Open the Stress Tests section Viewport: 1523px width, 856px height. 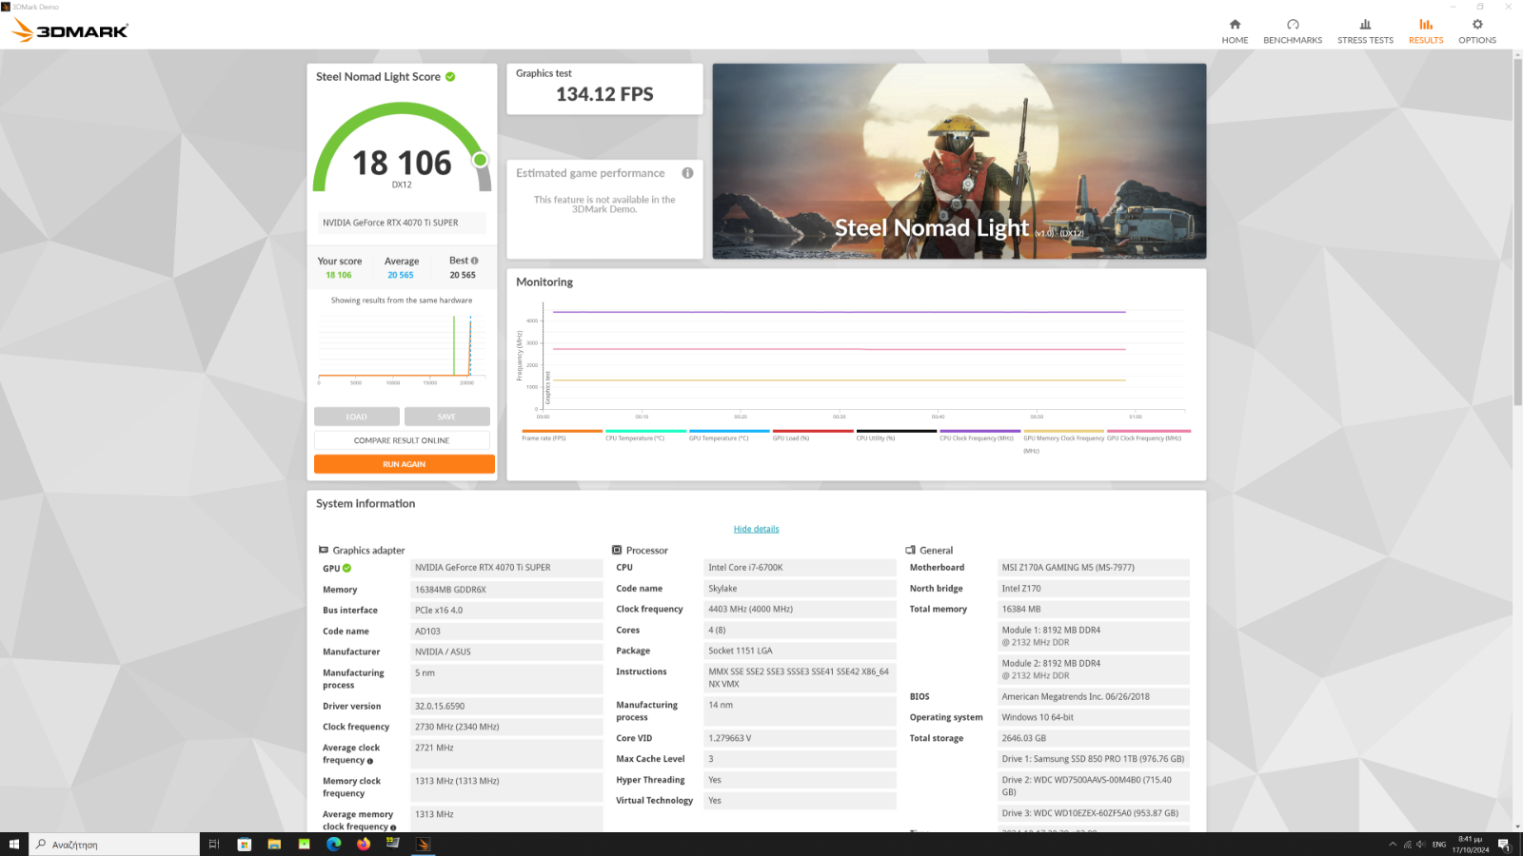tap(1365, 30)
